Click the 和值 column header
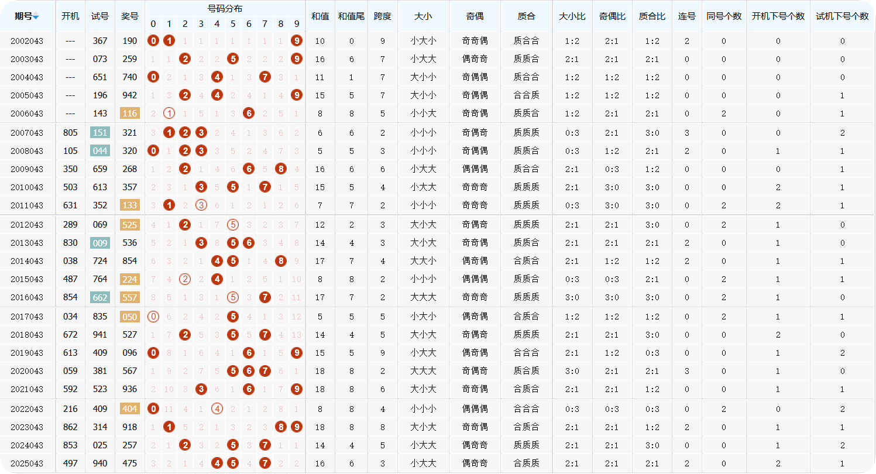876x474 pixels. click(320, 16)
